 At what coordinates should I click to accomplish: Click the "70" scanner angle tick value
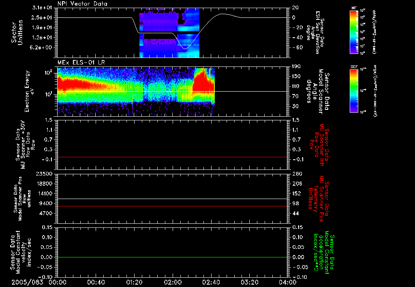pyautogui.click(x=295, y=96)
